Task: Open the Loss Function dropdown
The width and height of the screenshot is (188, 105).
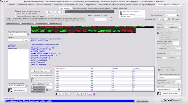Action: coord(173,86)
